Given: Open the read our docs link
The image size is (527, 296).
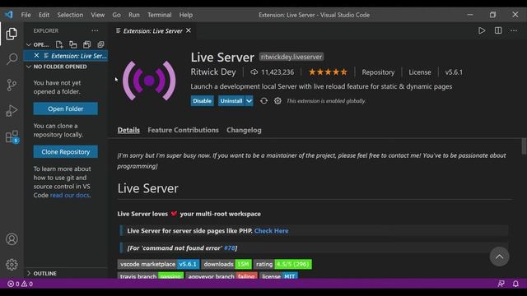Looking at the screenshot, I should pos(69,195).
